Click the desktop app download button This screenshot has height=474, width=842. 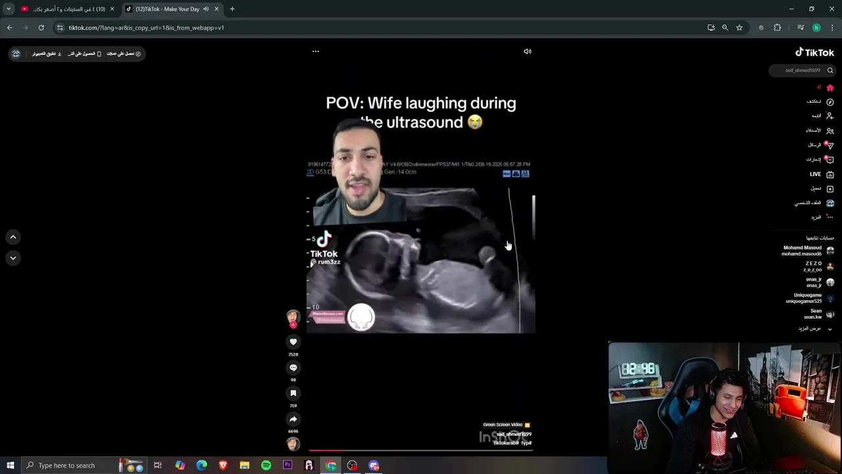tap(47, 53)
